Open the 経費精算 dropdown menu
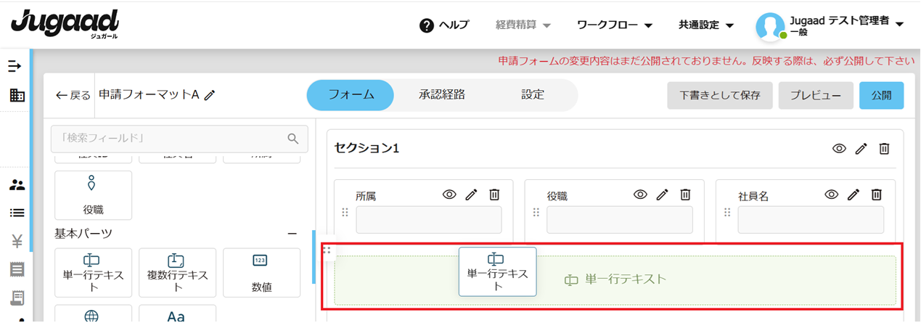The width and height of the screenshot is (921, 323). (x=523, y=25)
